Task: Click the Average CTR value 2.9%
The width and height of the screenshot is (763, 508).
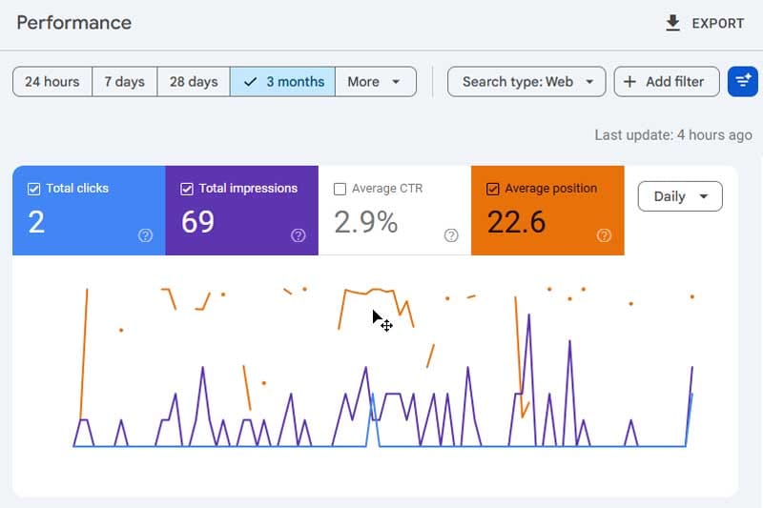Action: pos(366,222)
